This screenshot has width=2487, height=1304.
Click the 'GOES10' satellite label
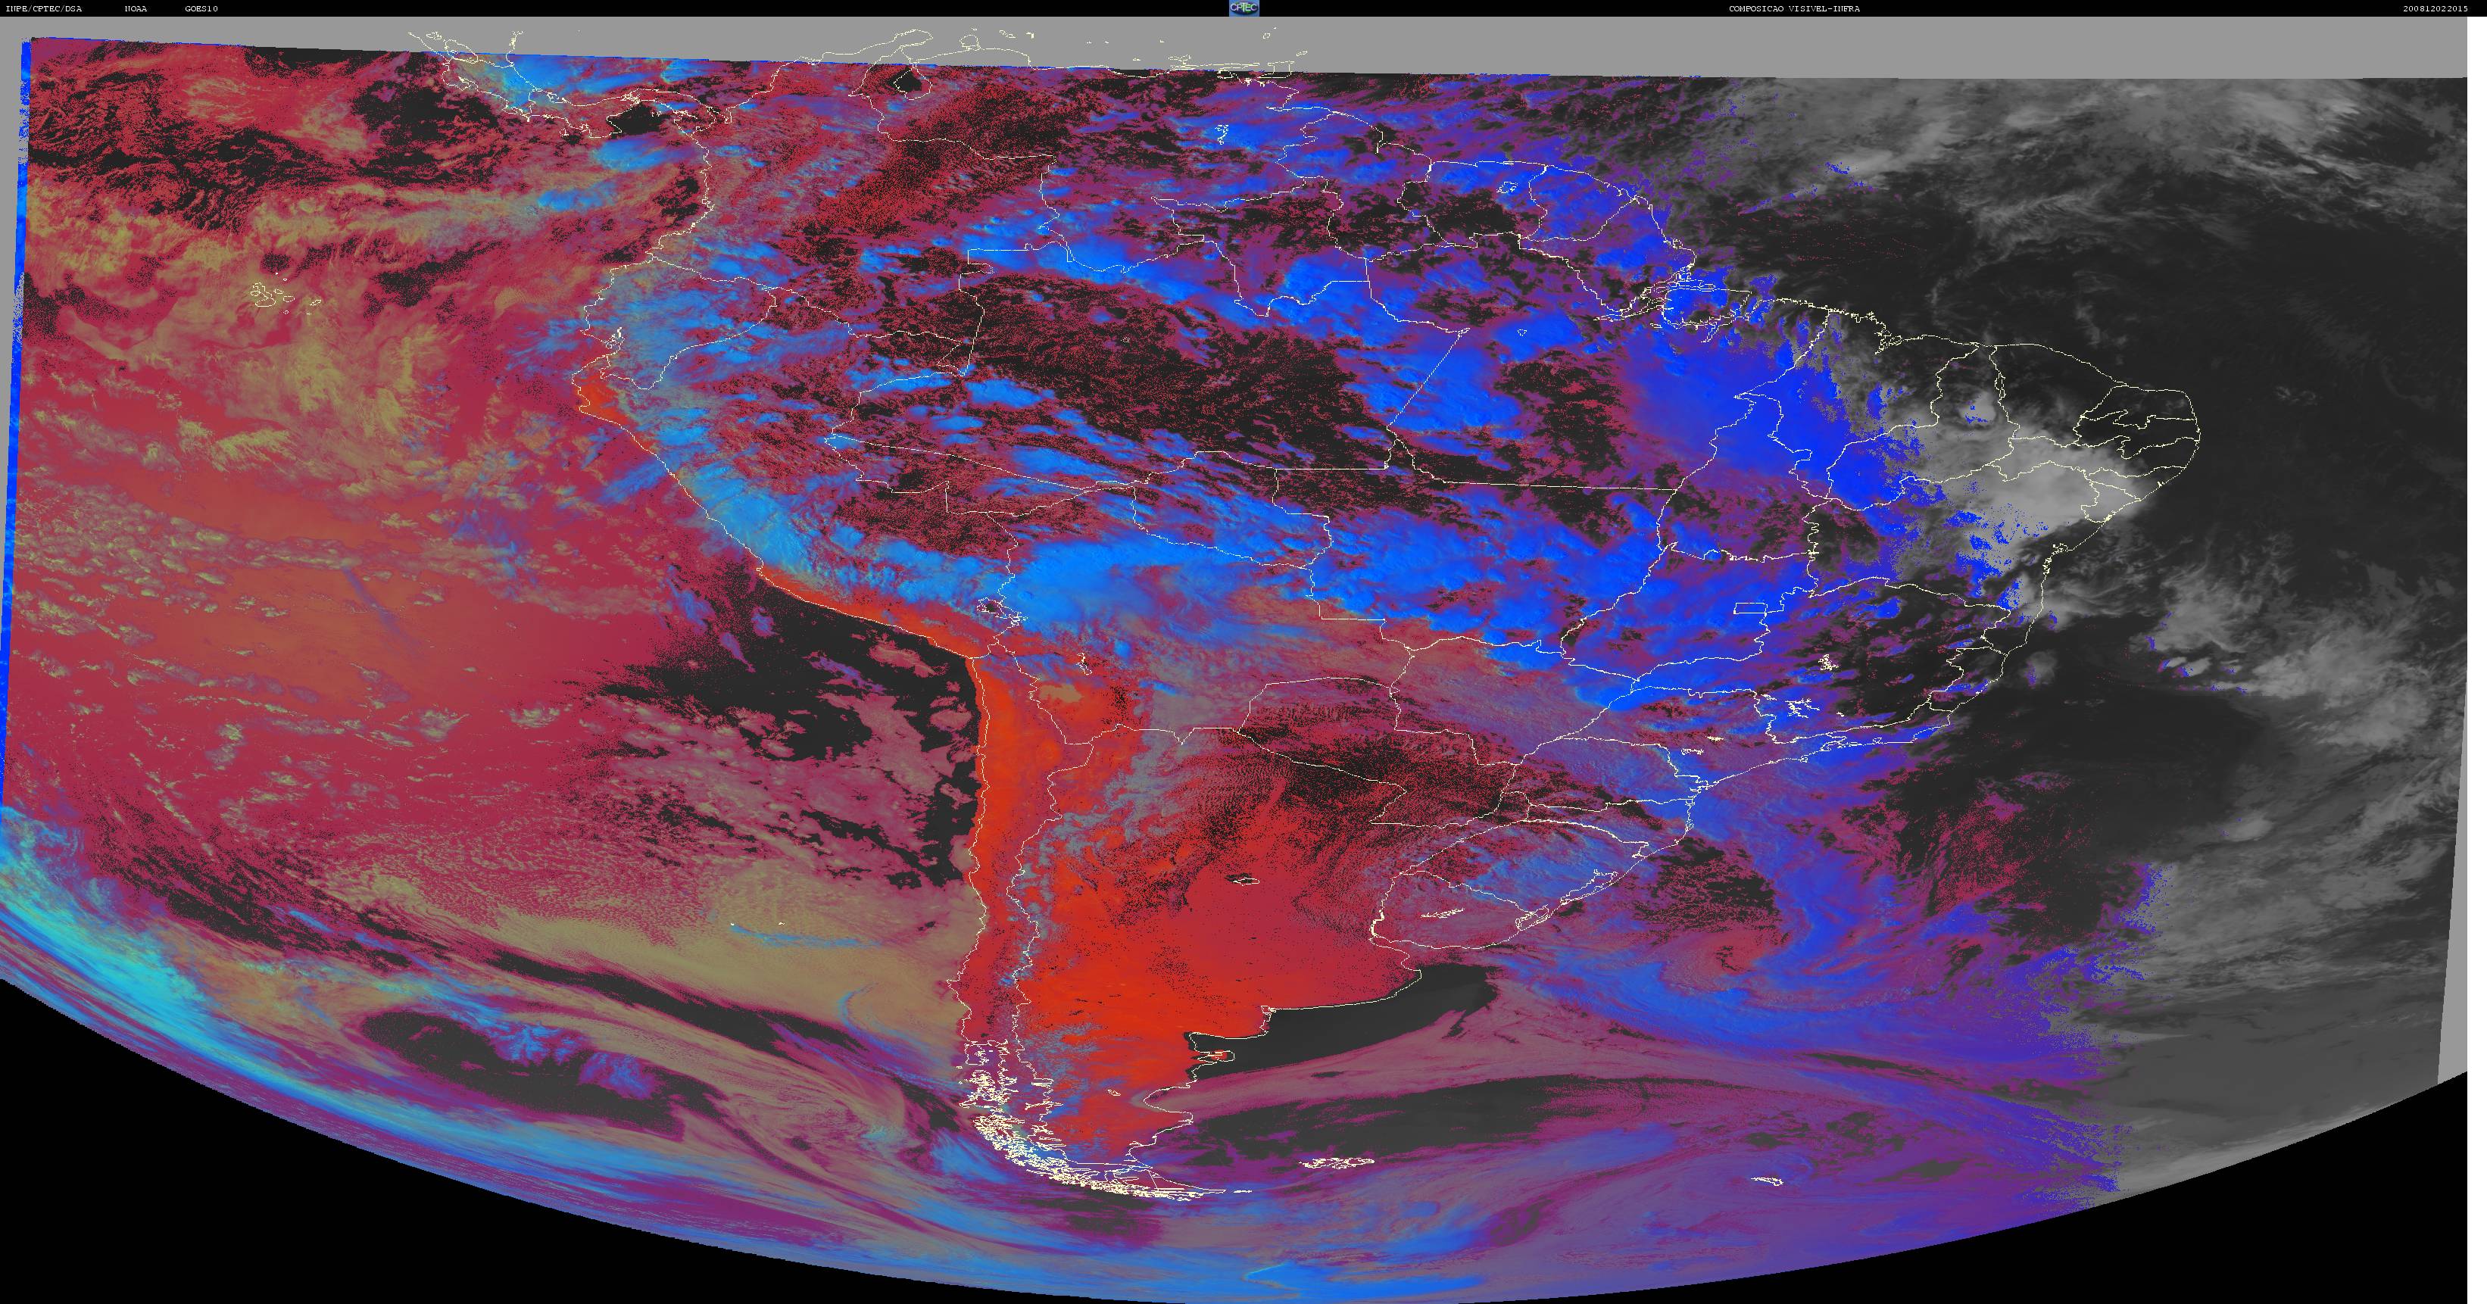tap(201, 8)
